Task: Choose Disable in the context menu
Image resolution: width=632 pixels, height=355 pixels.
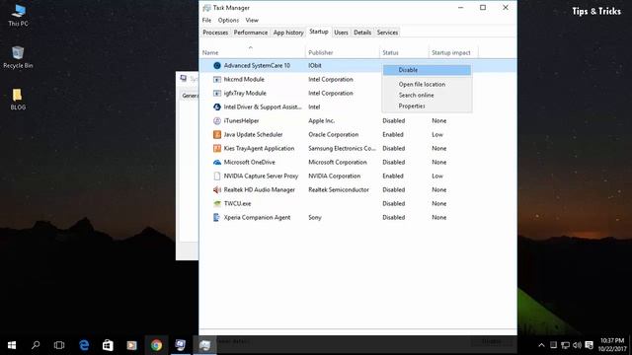Action: point(427,70)
